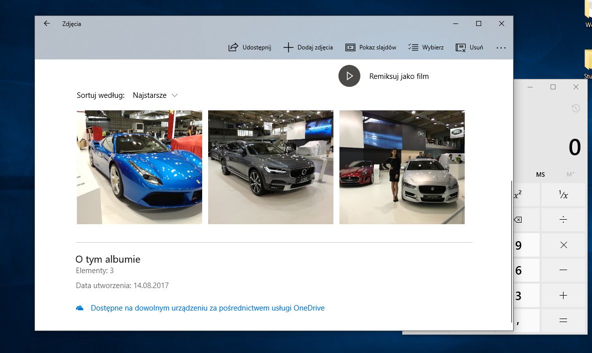Click the OneDrive cloud icon
Screen dimensions: 592x353
point(80,308)
